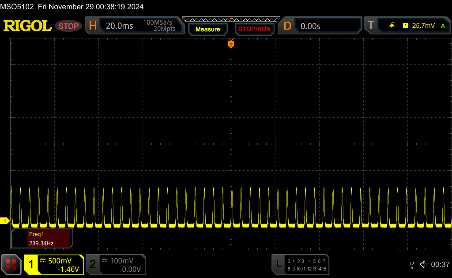This screenshot has width=452, height=278.
Task: Toggle the logic analyzer L channels
Action: point(300,264)
